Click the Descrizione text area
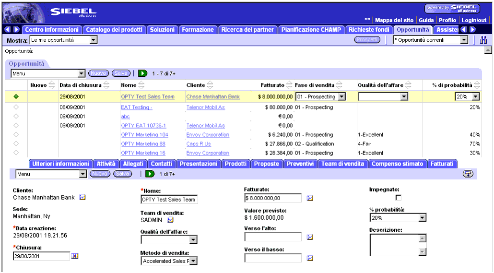The height and width of the screenshot is (273, 494). pos(394,245)
